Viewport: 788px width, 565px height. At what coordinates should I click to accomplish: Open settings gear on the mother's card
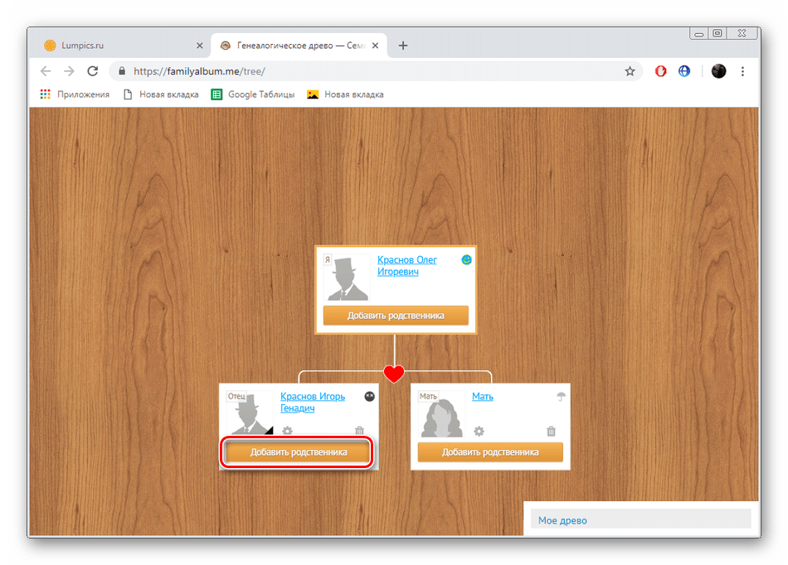[479, 431]
